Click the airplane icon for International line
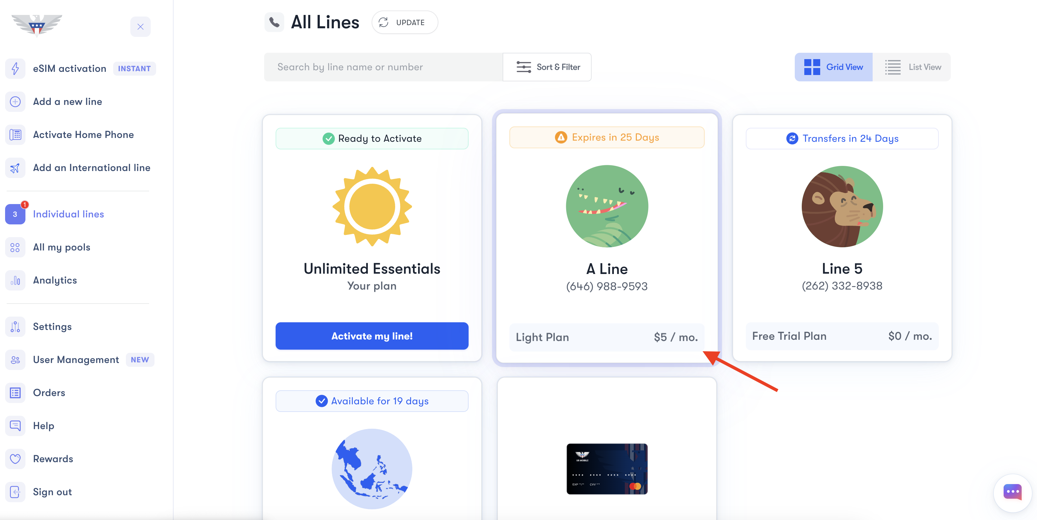This screenshot has height=520, width=1037. point(15,168)
